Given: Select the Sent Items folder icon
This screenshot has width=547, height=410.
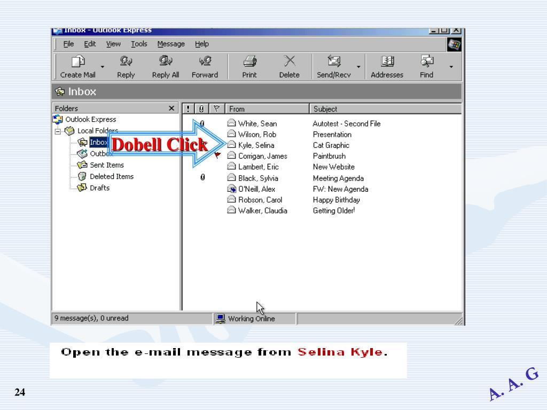Looking at the screenshot, I should (x=82, y=165).
